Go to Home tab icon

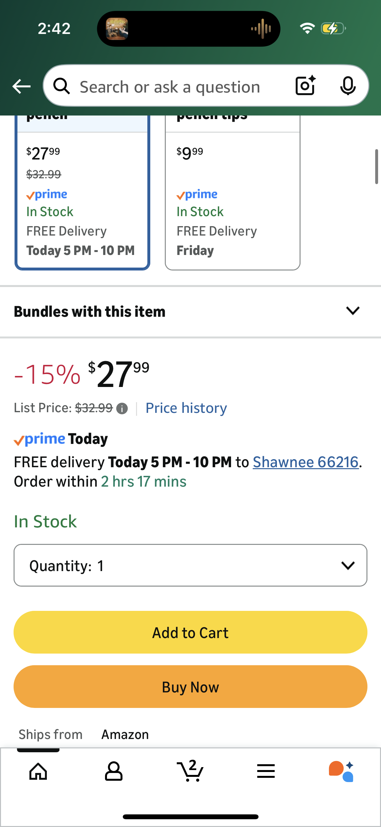(x=38, y=771)
